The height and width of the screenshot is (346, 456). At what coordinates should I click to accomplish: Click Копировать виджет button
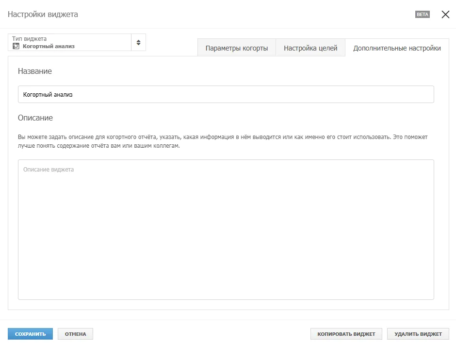point(346,334)
